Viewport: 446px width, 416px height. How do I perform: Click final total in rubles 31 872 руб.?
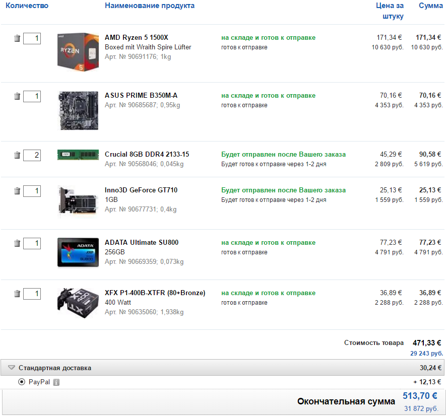pos(421,408)
